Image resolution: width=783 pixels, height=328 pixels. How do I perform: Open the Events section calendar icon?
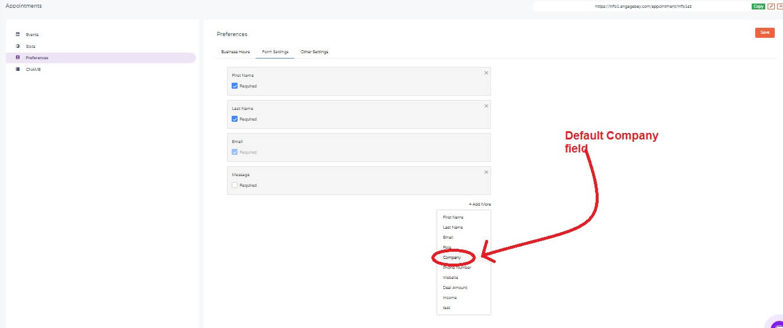tap(18, 34)
